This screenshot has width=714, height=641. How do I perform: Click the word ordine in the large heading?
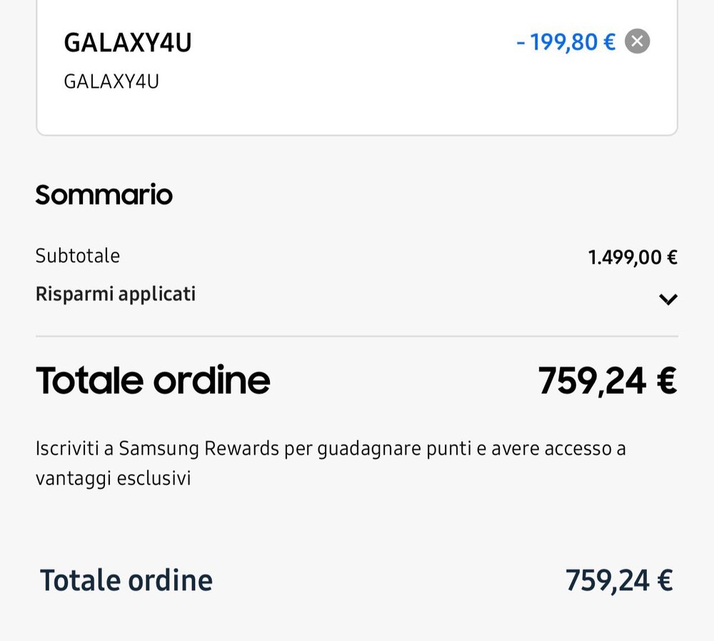[x=211, y=380]
